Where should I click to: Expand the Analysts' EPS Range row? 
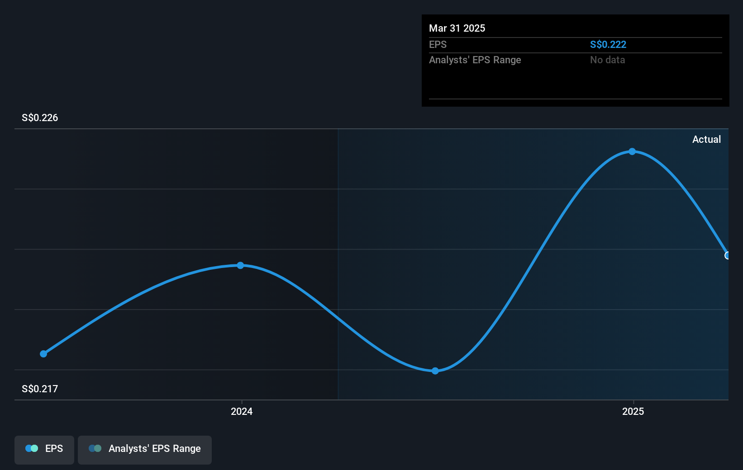click(x=475, y=60)
